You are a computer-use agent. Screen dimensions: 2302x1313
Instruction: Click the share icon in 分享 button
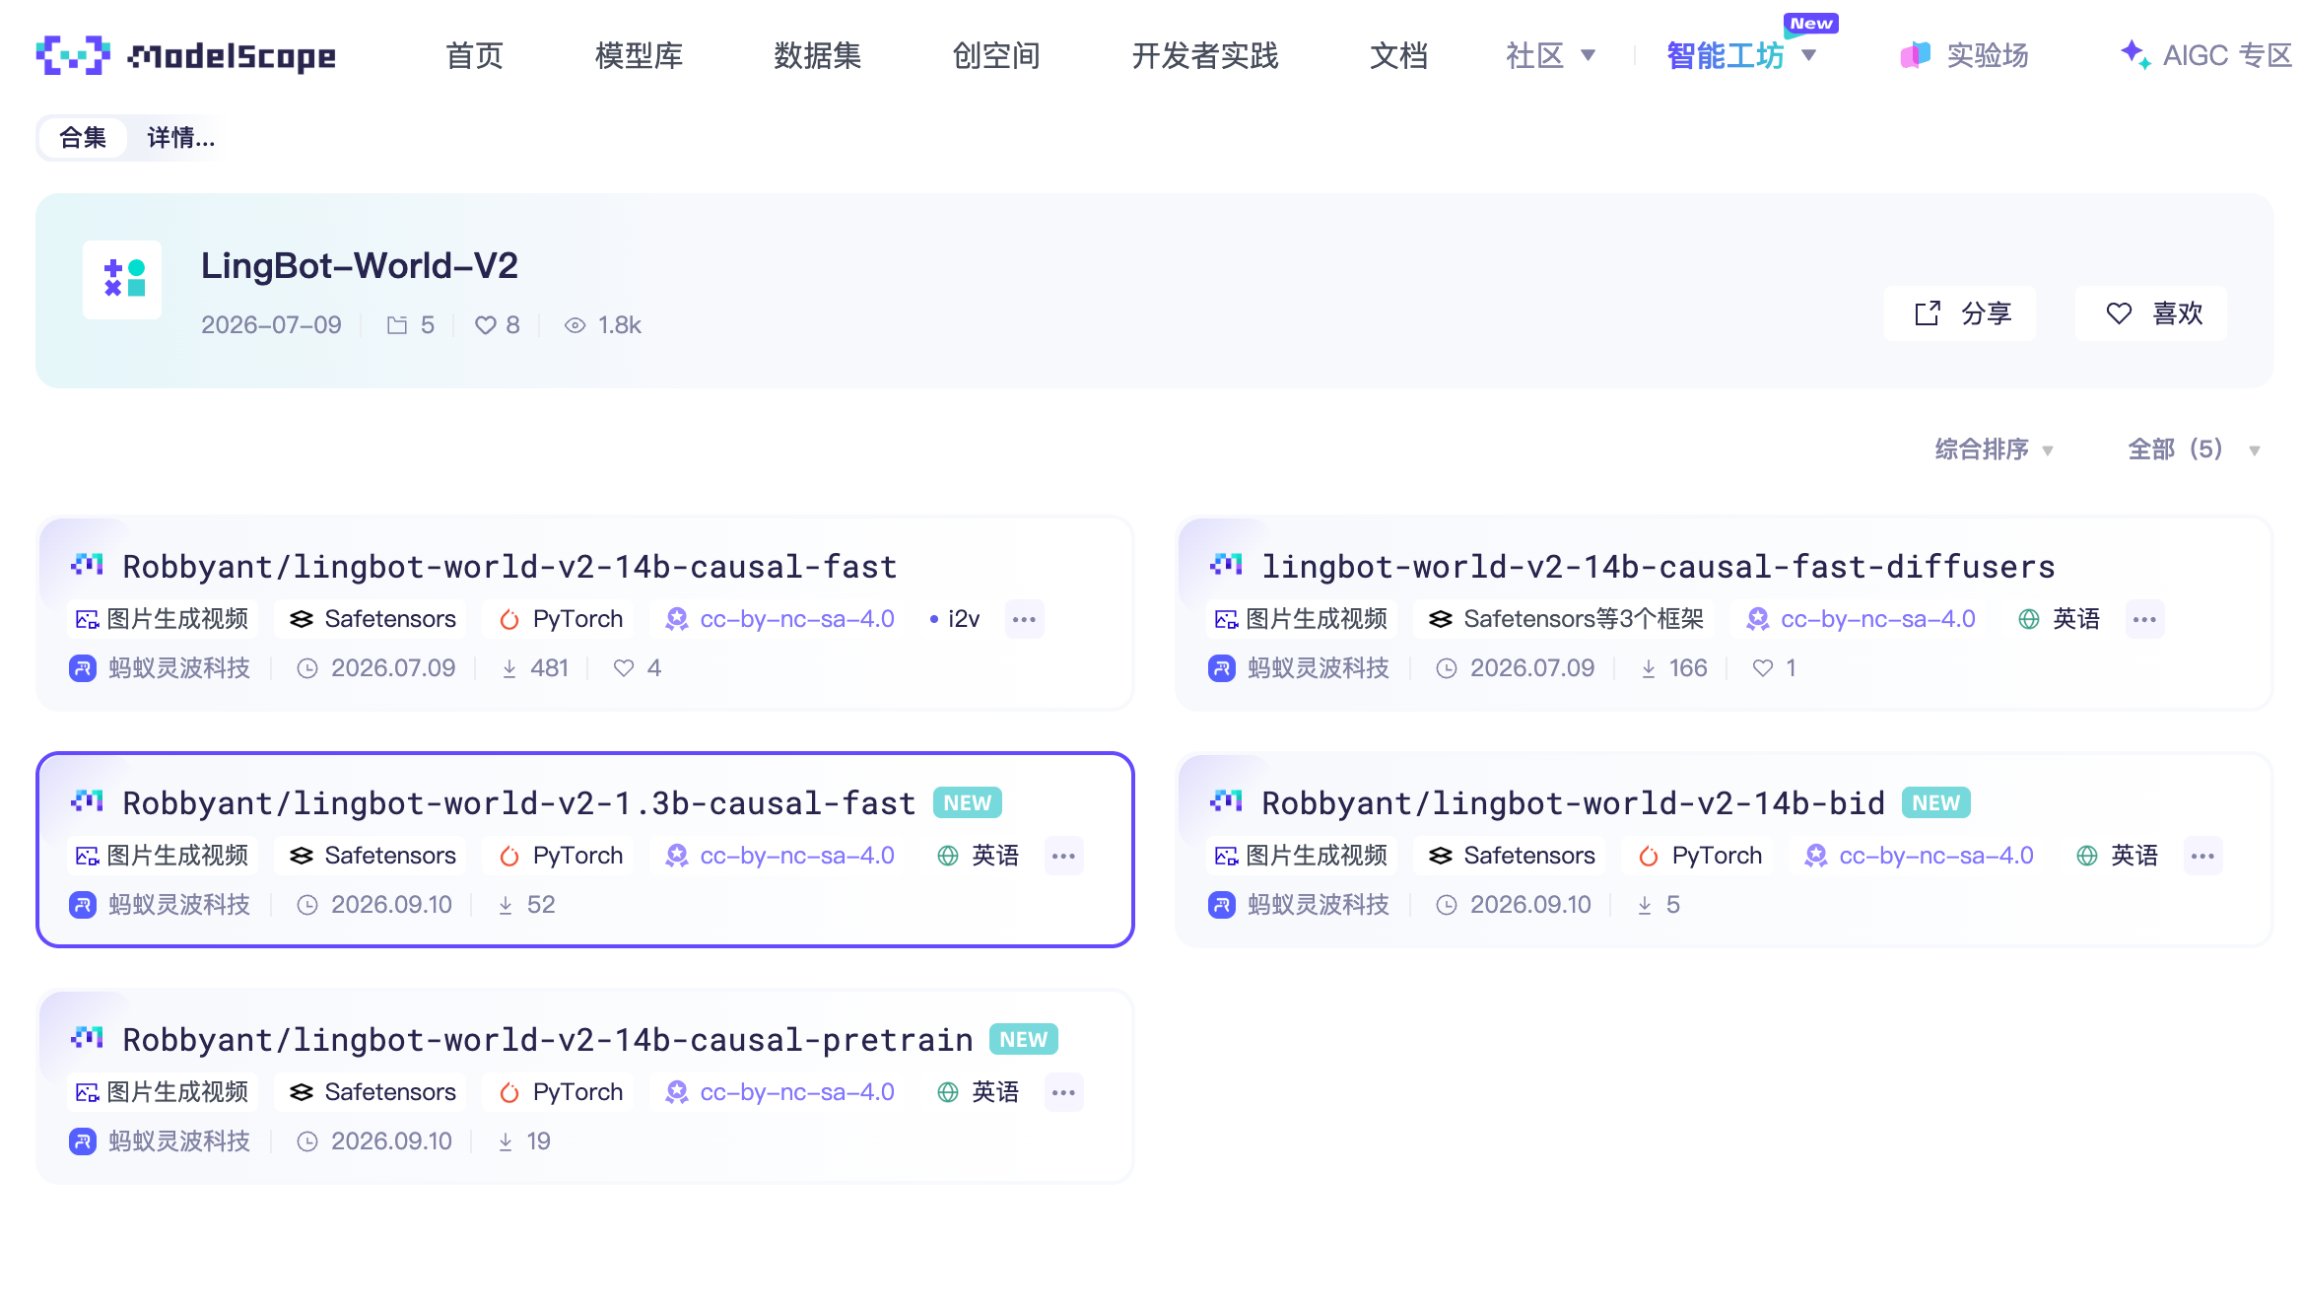pos(1928,313)
